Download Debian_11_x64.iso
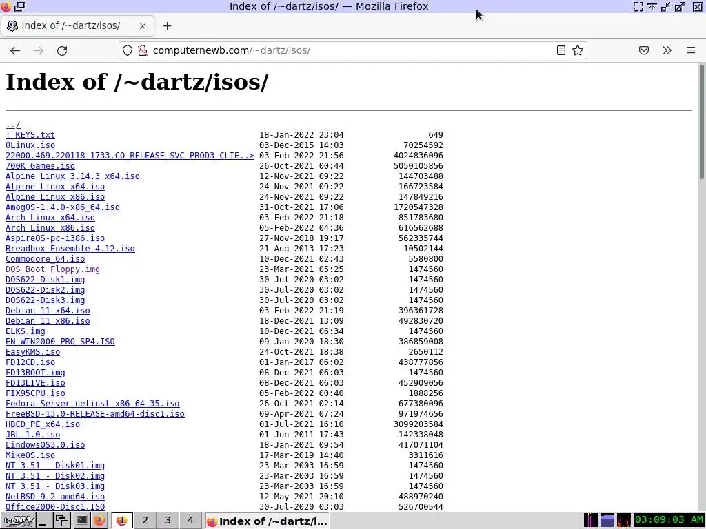The height and width of the screenshot is (529, 706). (48, 311)
